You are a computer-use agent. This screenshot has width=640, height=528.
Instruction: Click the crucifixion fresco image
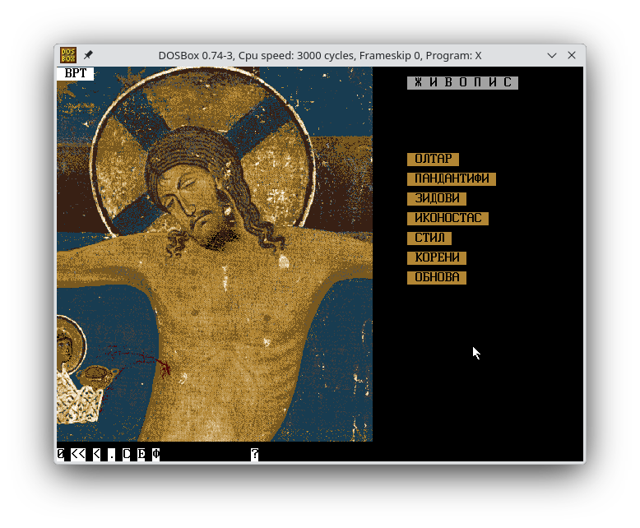(215, 254)
